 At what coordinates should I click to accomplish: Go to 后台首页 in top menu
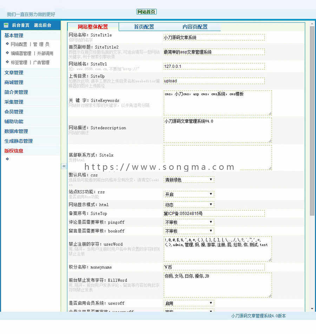point(21,25)
